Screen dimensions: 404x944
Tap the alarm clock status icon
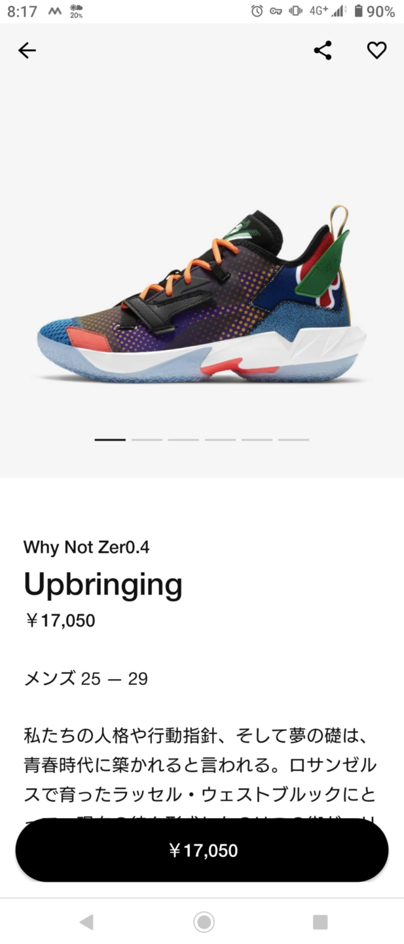tap(257, 11)
